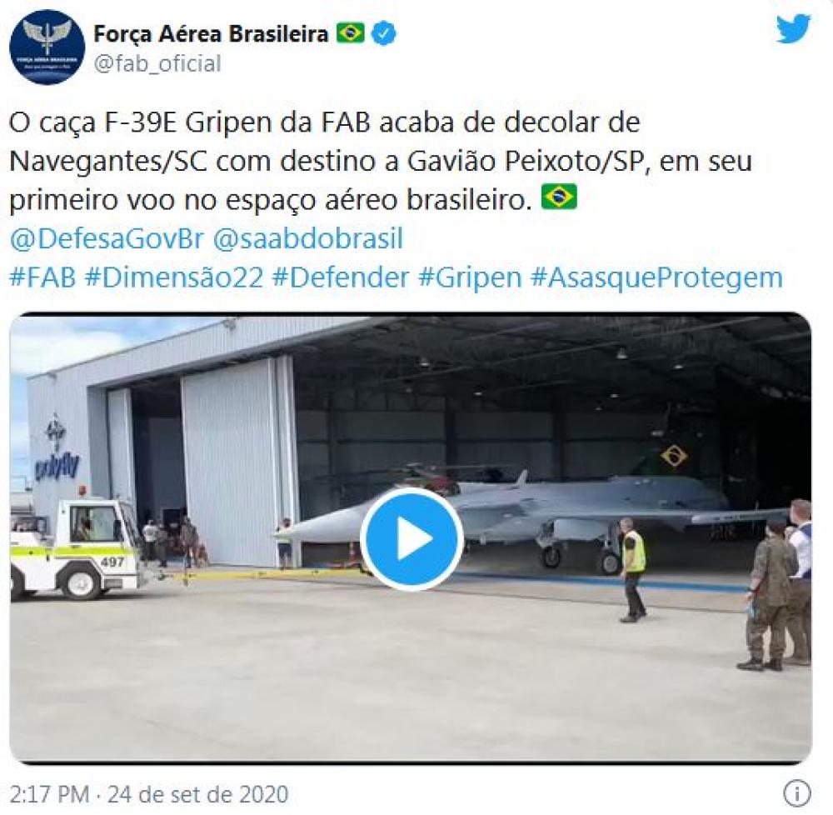Viewport: 833px width, 815px height.
Task: Click the blue verified badge
Action: pos(383,33)
